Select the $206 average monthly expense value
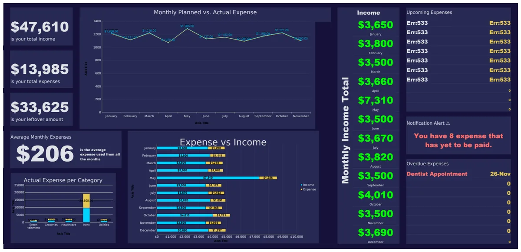This screenshot has height=252, width=521. pos(45,153)
